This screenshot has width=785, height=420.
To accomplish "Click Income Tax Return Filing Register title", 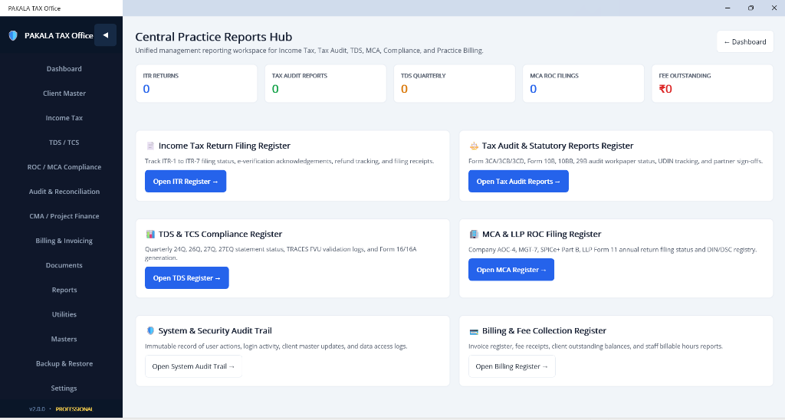I will click(x=225, y=146).
